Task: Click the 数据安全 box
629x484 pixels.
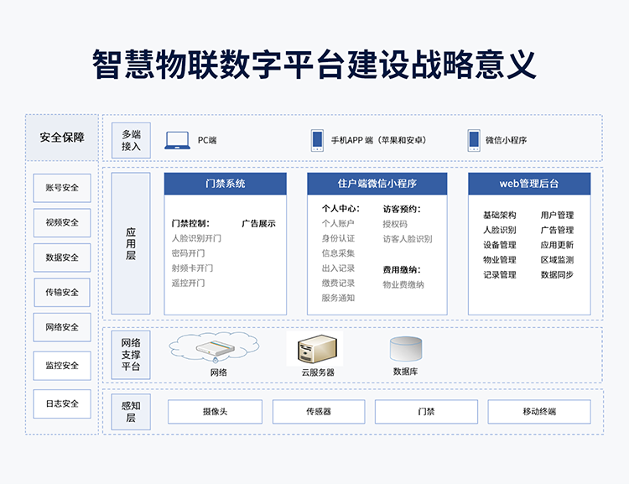Action: click(62, 258)
